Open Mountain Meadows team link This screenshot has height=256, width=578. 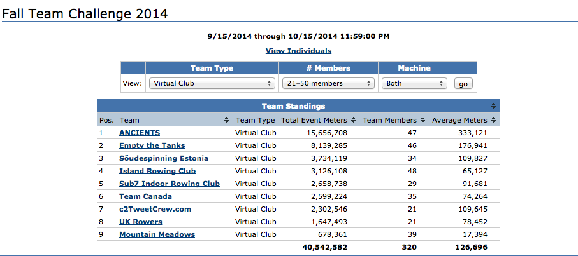click(x=157, y=234)
